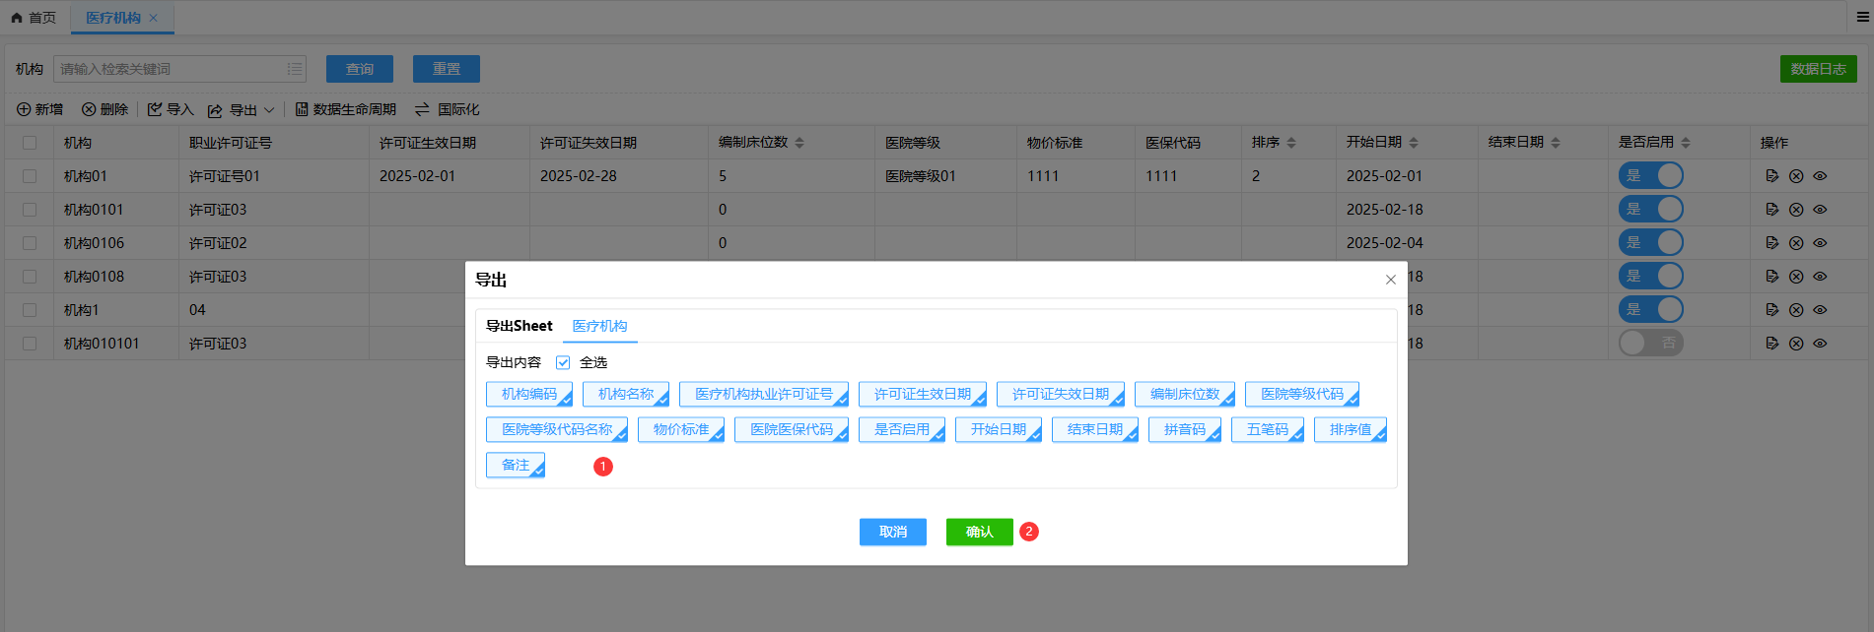Click the delete icon for 机构0101 row
1874x632 pixels.
[x=1796, y=210]
